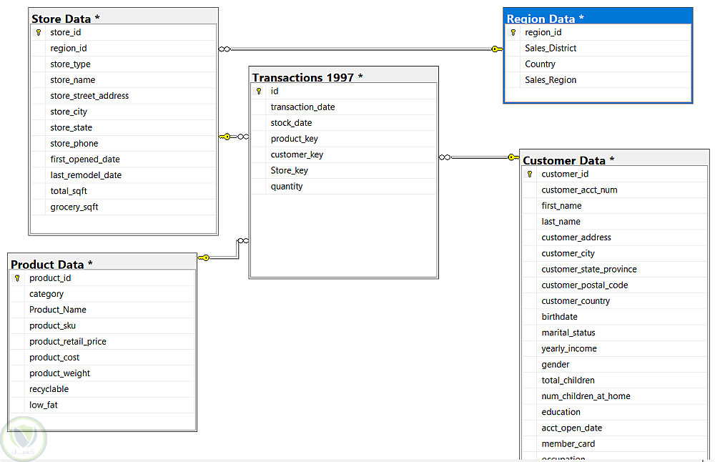The width and height of the screenshot is (715, 462).
Task: Select the product_cost column
Action: [102, 358]
